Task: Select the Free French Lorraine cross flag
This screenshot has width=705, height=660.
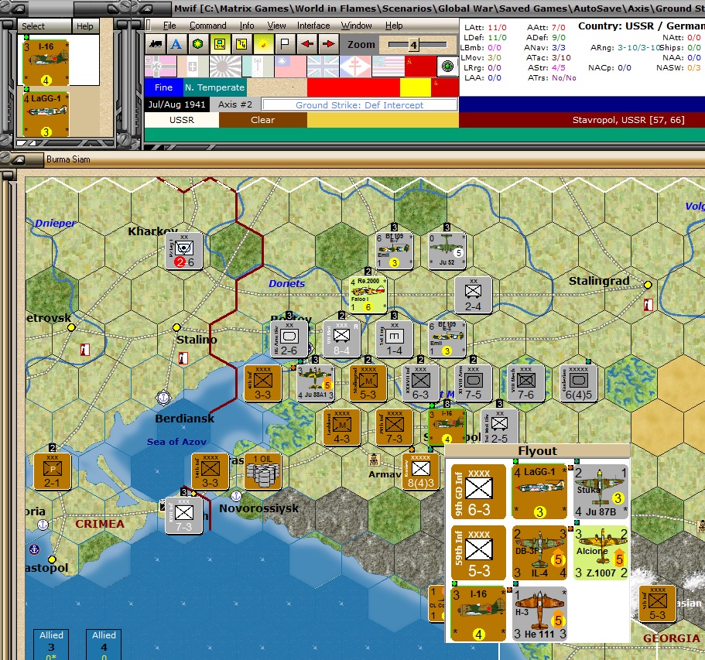Action: [355, 67]
